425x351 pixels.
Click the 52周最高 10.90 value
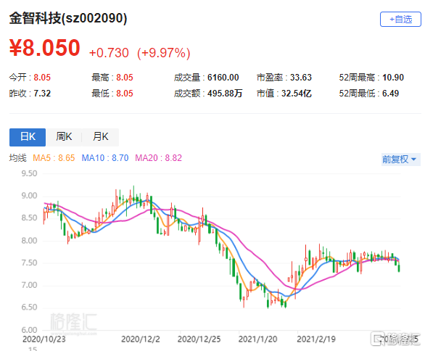point(393,78)
